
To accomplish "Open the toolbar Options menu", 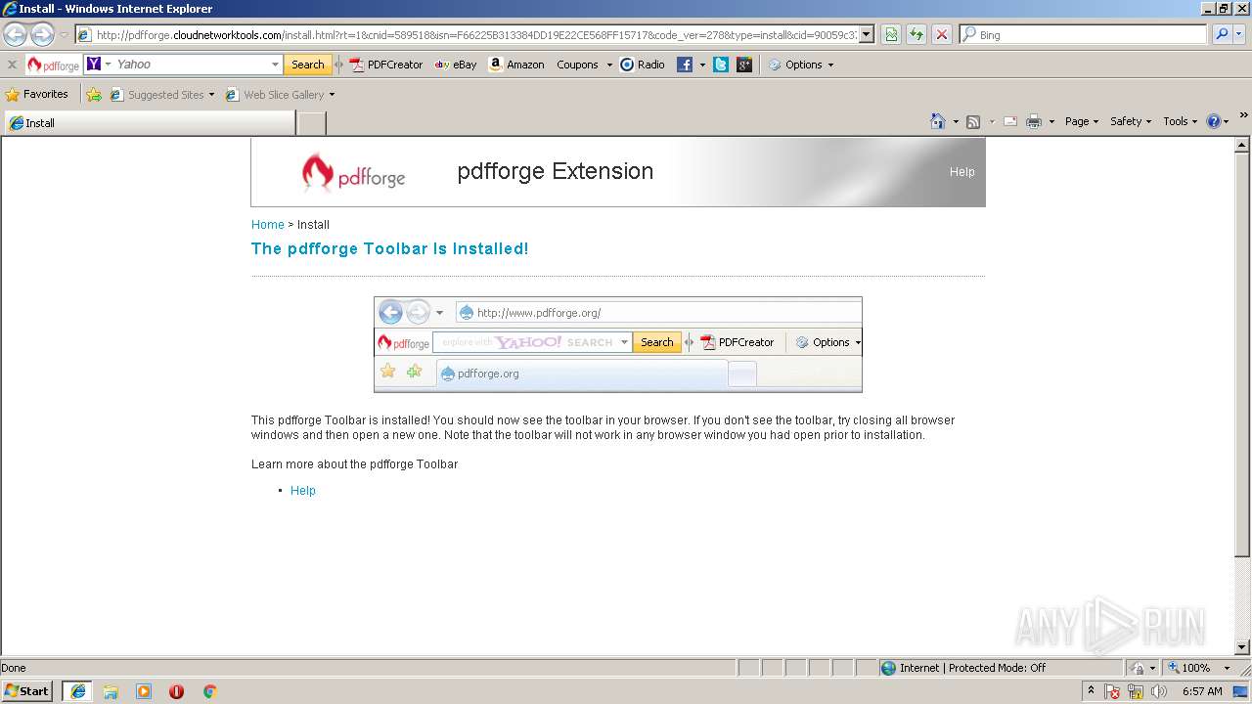I will point(801,65).
